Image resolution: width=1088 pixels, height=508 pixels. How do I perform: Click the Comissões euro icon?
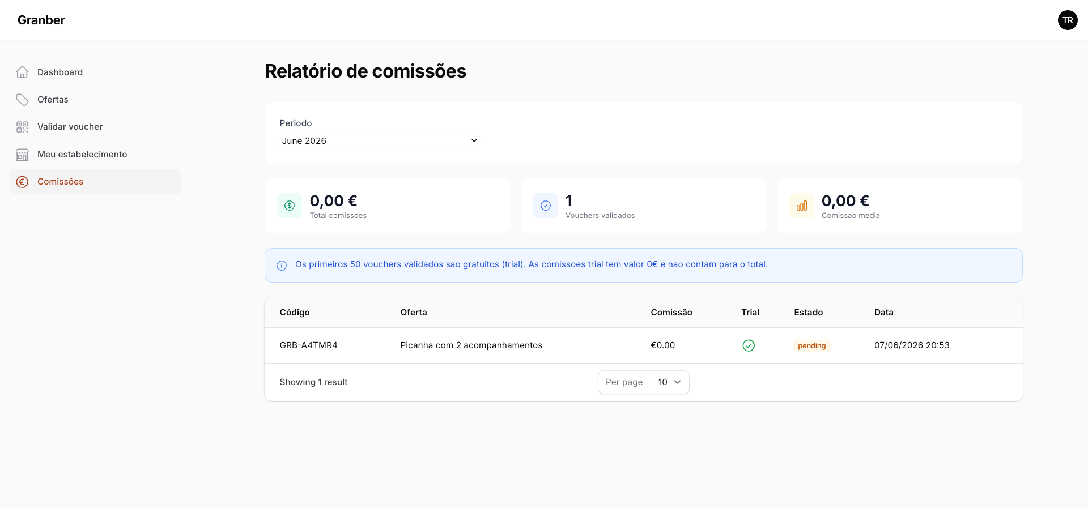click(22, 182)
